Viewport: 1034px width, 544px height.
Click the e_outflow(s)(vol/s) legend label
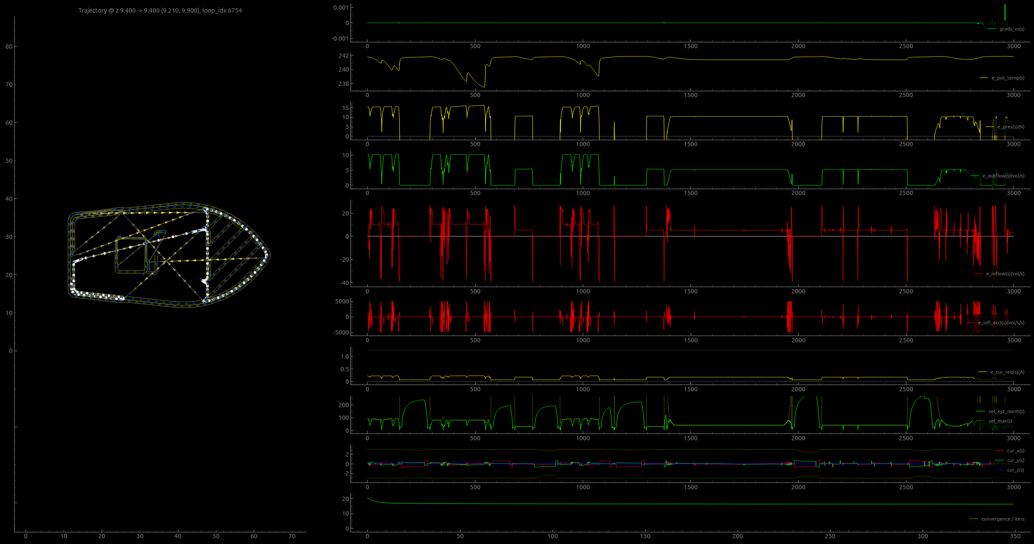point(1003,176)
